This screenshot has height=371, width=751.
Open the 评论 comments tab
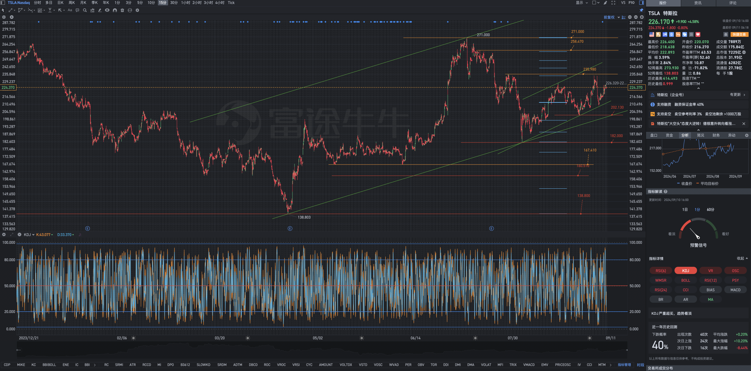pyautogui.click(x=733, y=3)
